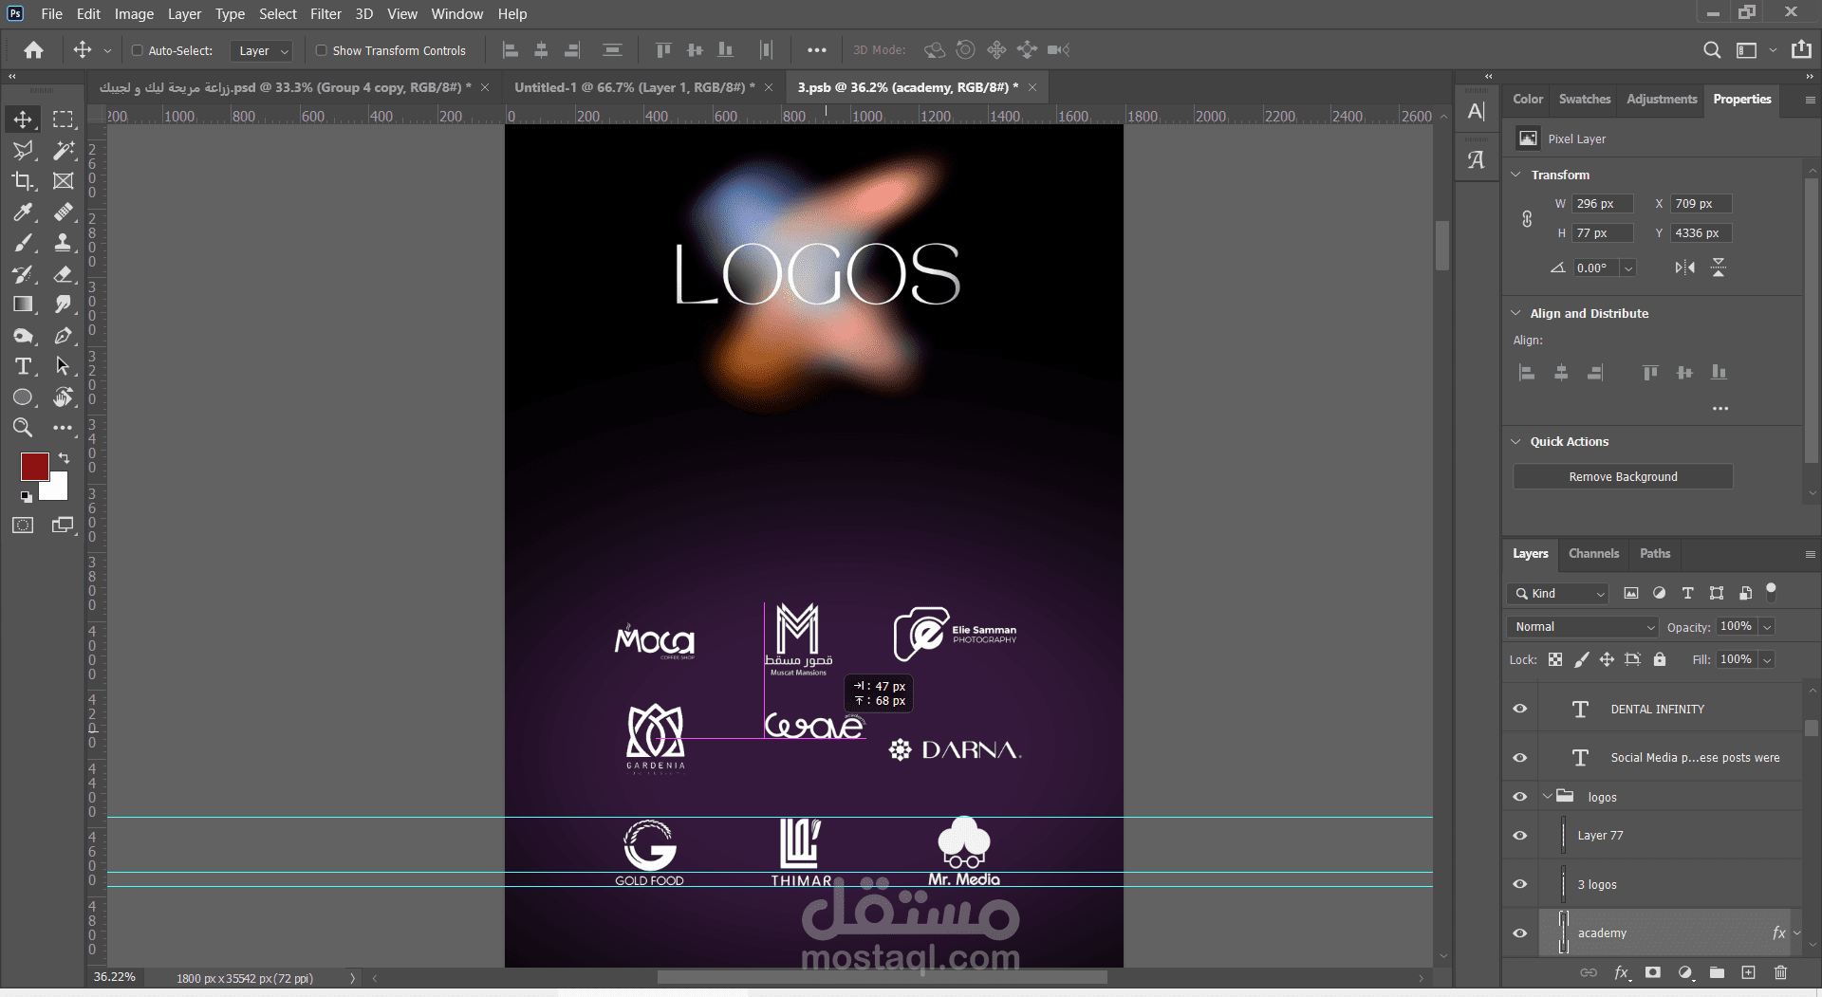Show more align options ellipsis button
This screenshot has width=1822, height=997.
click(x=1720, y=409)
